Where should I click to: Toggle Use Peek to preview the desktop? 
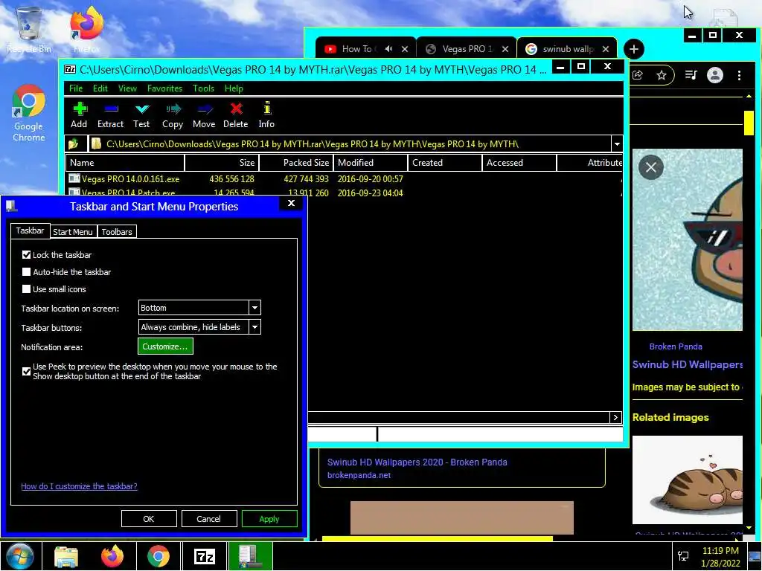(26, 372)
